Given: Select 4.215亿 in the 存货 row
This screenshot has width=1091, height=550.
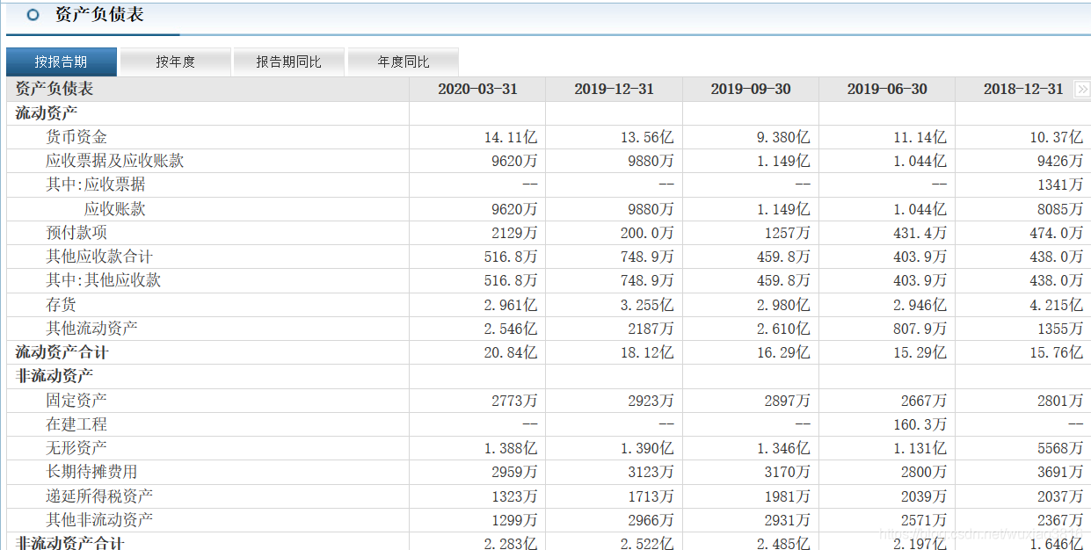Looking at the screenshot, I should (x=1057, y=306).
